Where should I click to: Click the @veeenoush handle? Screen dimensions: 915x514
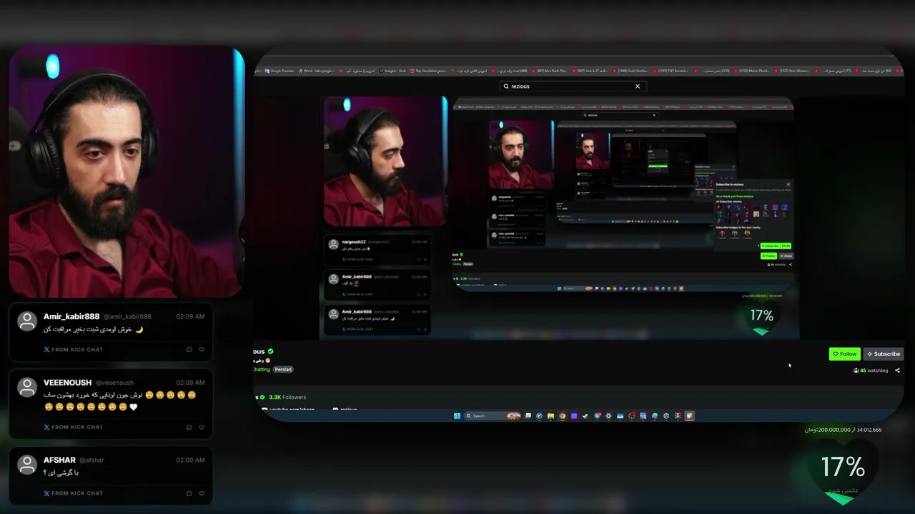point(114,383)
